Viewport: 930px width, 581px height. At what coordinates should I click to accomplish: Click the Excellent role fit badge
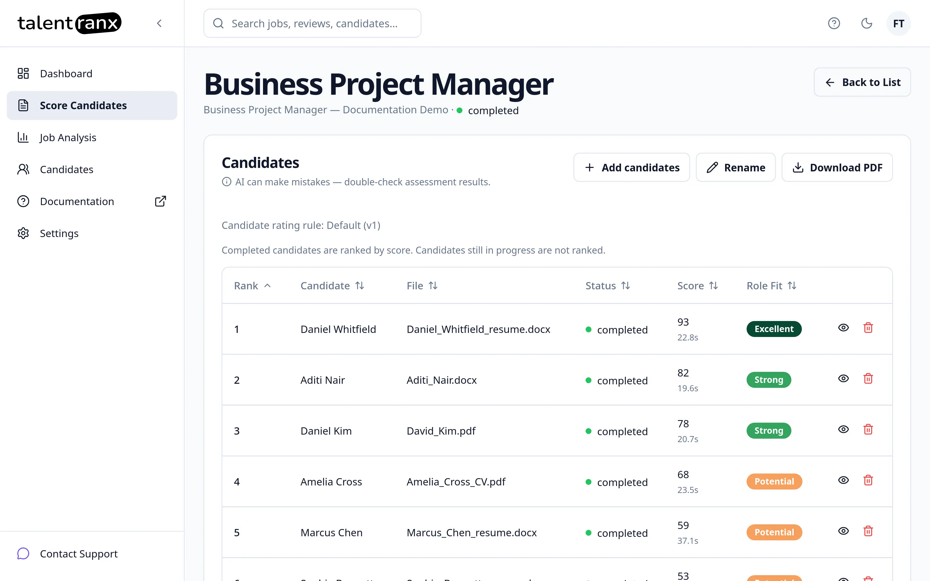pyautogui.click(x=774, y=329)
